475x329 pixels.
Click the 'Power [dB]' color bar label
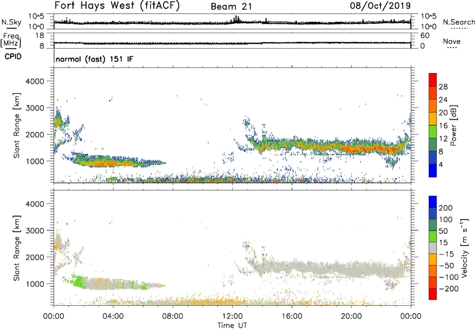pos(453,125)
